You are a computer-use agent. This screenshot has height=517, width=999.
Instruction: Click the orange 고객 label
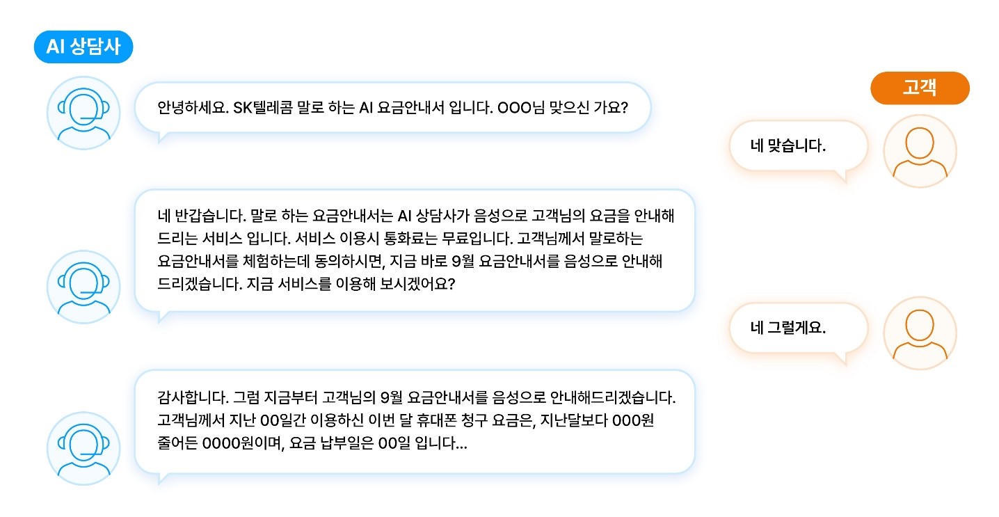tap(919, 88)
